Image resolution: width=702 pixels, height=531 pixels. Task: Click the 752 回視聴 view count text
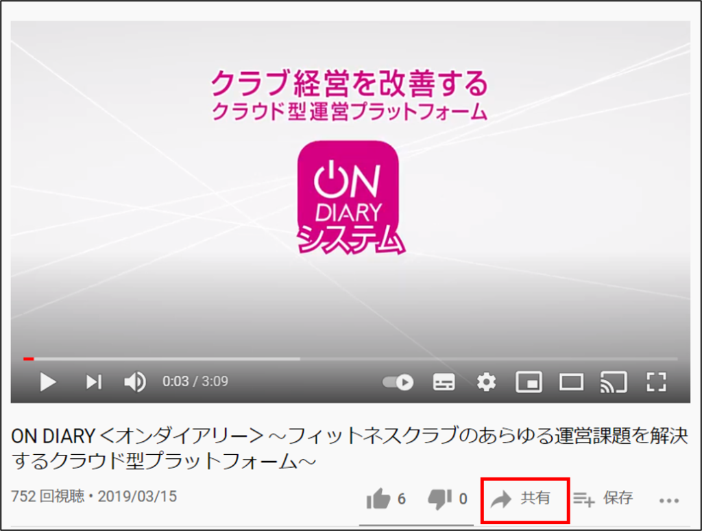pos(47,497)
